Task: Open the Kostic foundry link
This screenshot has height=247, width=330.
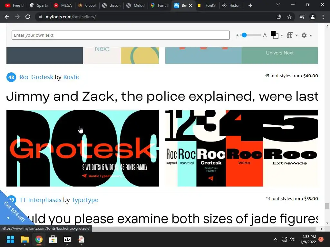Action: click(x=72, y=77)
